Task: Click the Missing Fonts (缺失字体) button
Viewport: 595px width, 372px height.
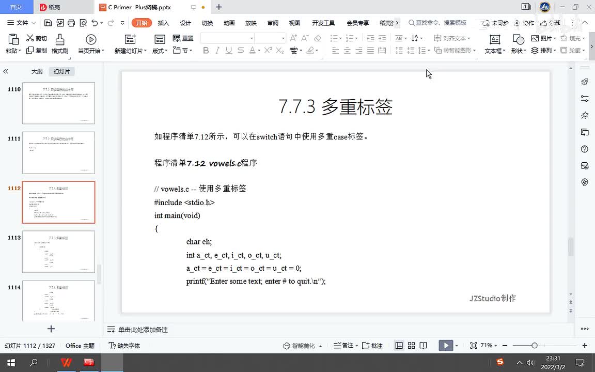Action: 124,346
